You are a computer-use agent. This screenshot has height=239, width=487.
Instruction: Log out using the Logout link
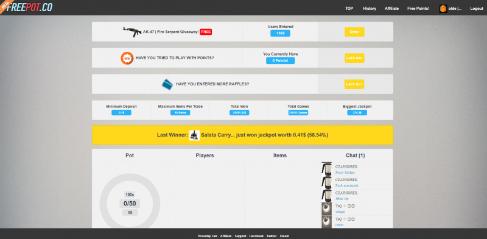point(477,9)
